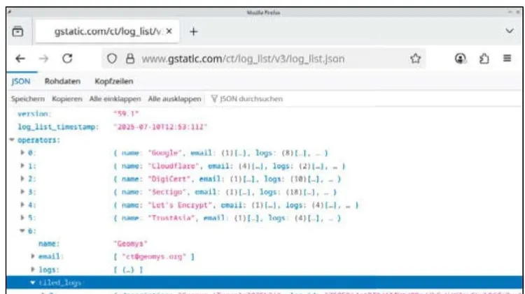This screenshot has width=525, height=294.
Task: Switch to the Rohdaten tab
Action: click(62, 81)
